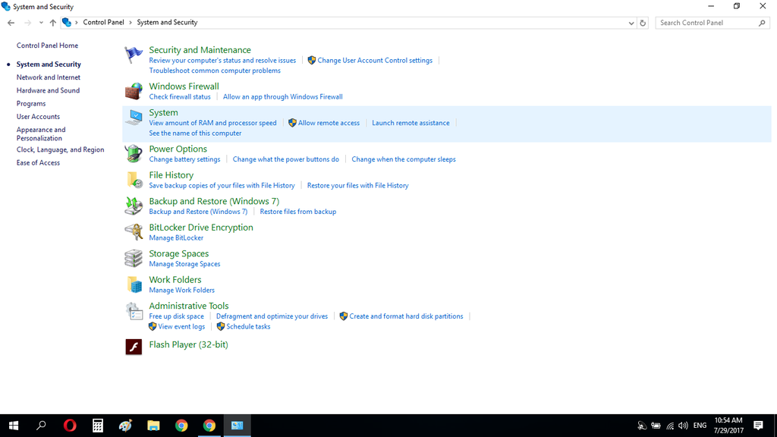Viewport: 777px width, 437px height.
Task: Open File Explorer from the taskbar
Action: tap(153, 426)
